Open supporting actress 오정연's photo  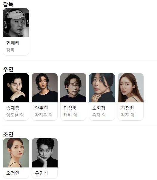coord(16,153)
